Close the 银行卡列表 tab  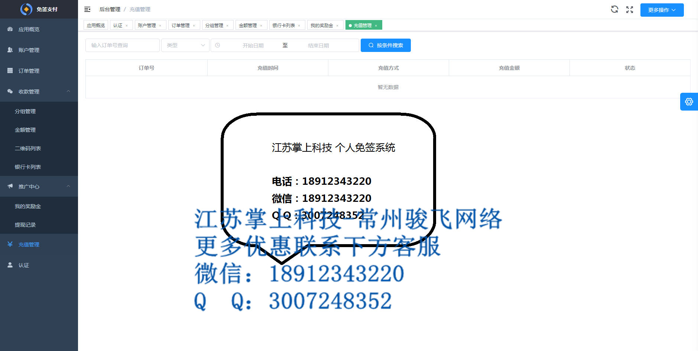pos(299,26)
